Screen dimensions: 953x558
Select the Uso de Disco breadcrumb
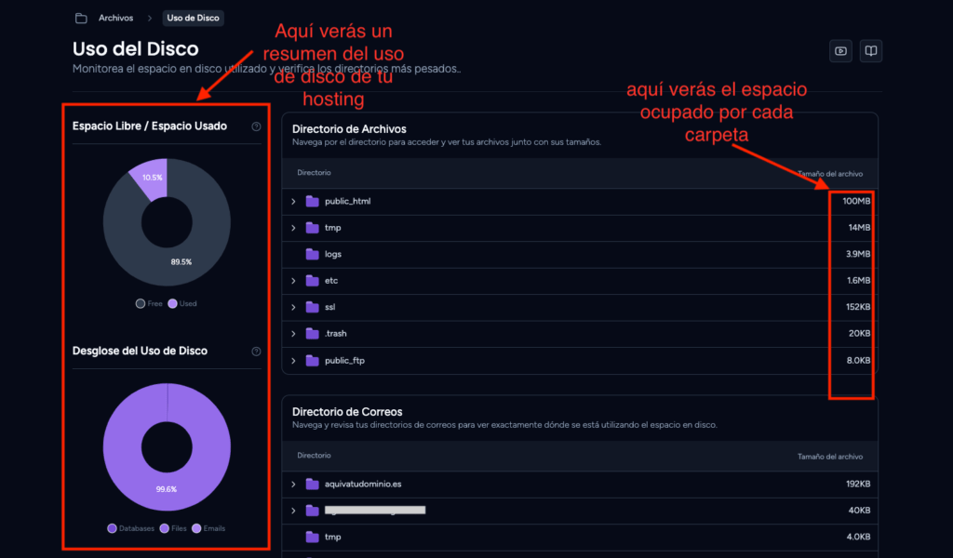pyautogui.click(x=194, y=19)
